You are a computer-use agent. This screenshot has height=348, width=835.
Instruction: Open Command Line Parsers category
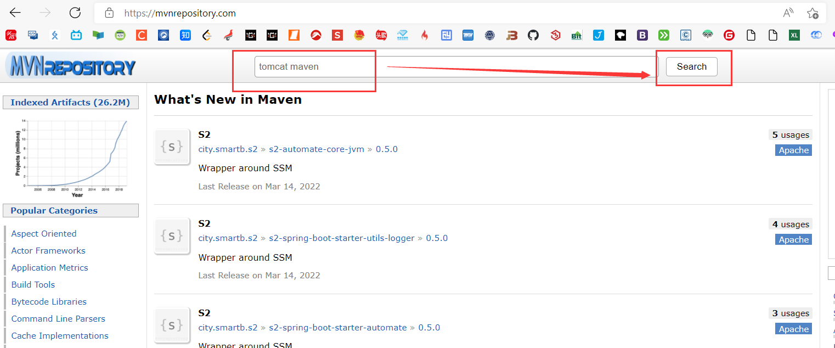click(58, 318)
